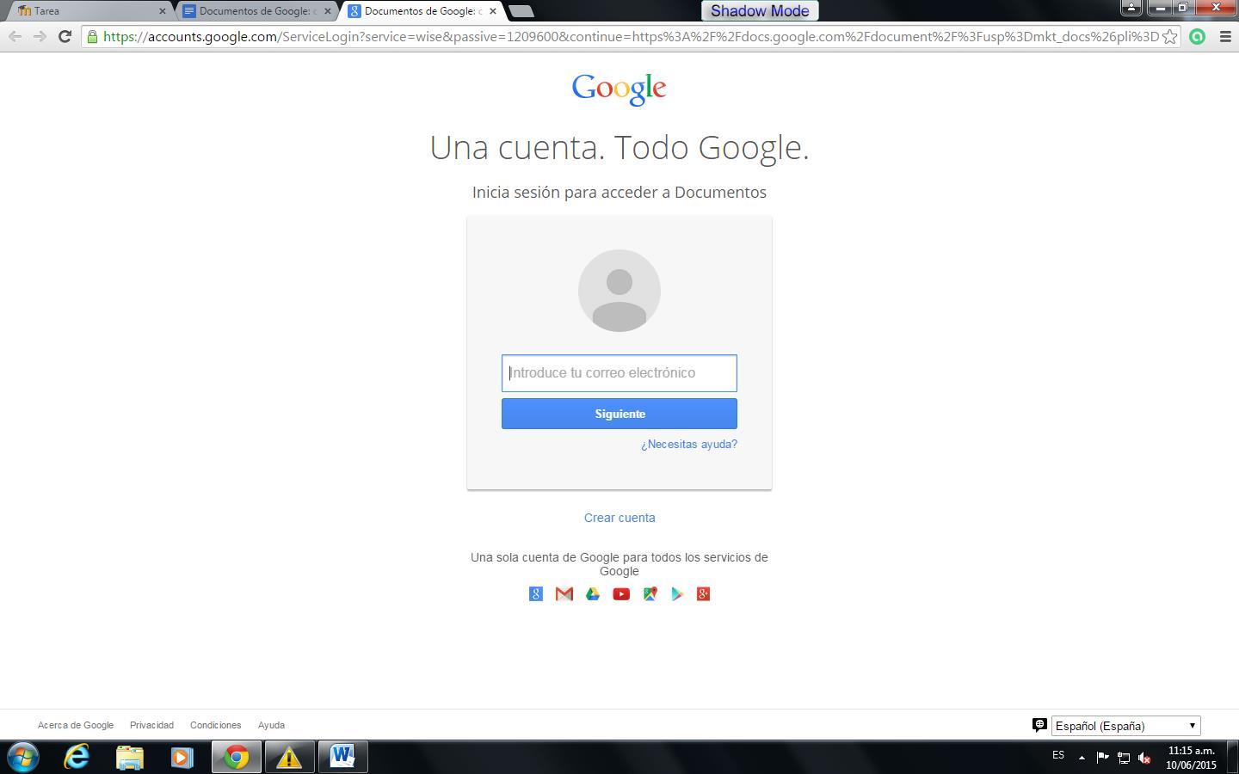Click the Show desktop button
The width and height of the screenshot is (1239, 774).
point(1233,757)
